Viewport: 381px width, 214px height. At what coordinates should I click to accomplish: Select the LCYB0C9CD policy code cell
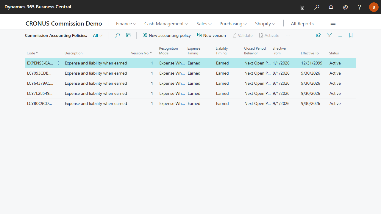(40, 103)
